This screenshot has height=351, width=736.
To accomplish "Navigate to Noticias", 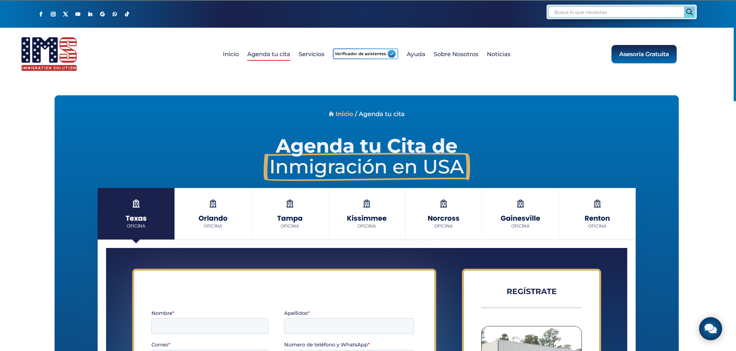I will [x=498, y=54].
